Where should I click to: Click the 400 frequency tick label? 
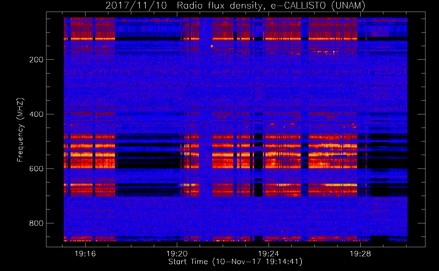tap(36, 114)
